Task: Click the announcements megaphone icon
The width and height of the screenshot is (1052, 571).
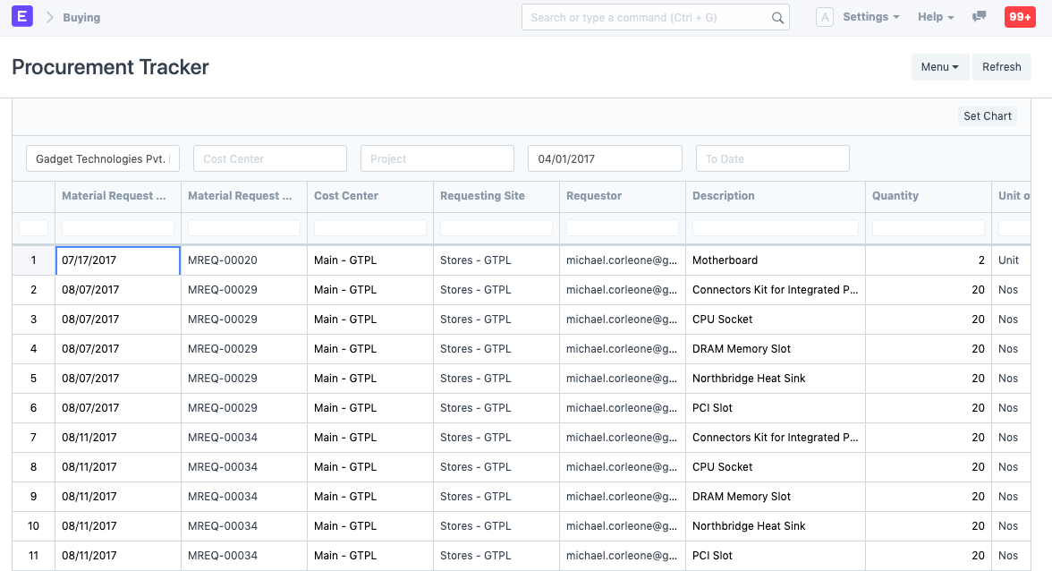Action: 979,16
